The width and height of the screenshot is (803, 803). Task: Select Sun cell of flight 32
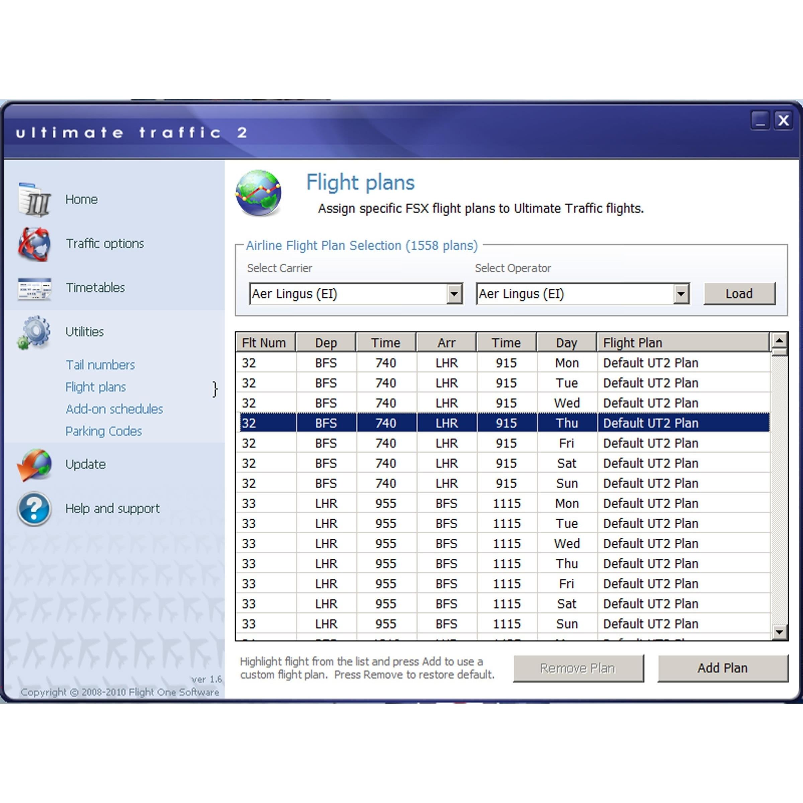pos(567,483)
